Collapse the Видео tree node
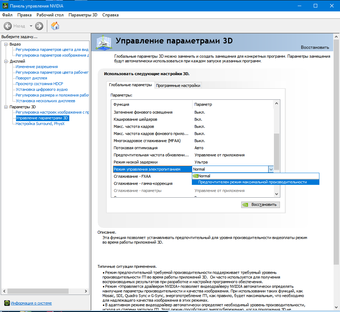 coord(6,44)
